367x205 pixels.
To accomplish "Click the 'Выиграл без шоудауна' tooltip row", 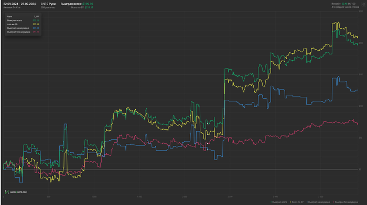I will 23,32.
